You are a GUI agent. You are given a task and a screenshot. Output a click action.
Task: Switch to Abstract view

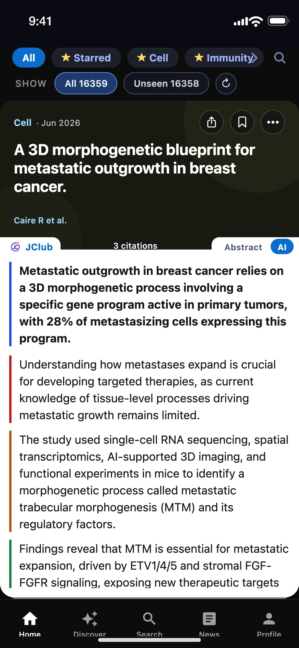tap(243, 247)
